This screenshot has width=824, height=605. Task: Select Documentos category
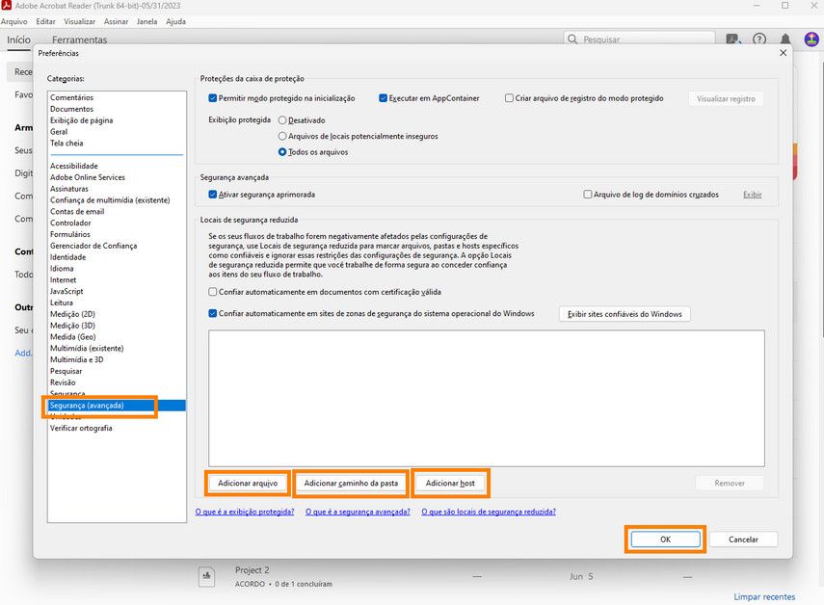pyautogui.click(x=71, y=109)
